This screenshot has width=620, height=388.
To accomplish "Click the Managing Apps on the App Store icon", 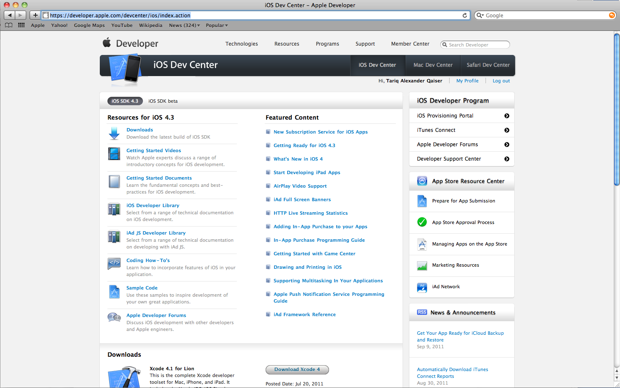I will pos(422,244).
